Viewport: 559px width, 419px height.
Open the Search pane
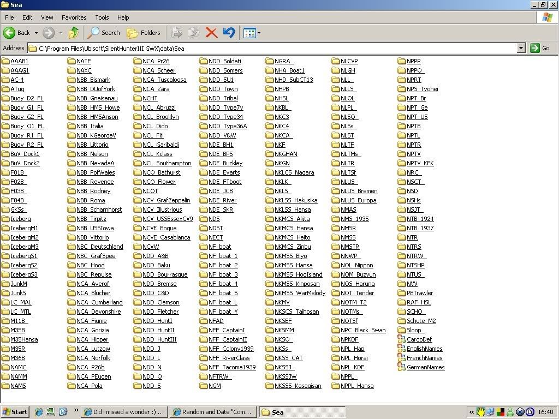pos(104,33)
